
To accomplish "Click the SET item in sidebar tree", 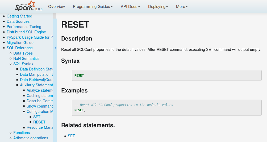I will click(x=37, y=117).
